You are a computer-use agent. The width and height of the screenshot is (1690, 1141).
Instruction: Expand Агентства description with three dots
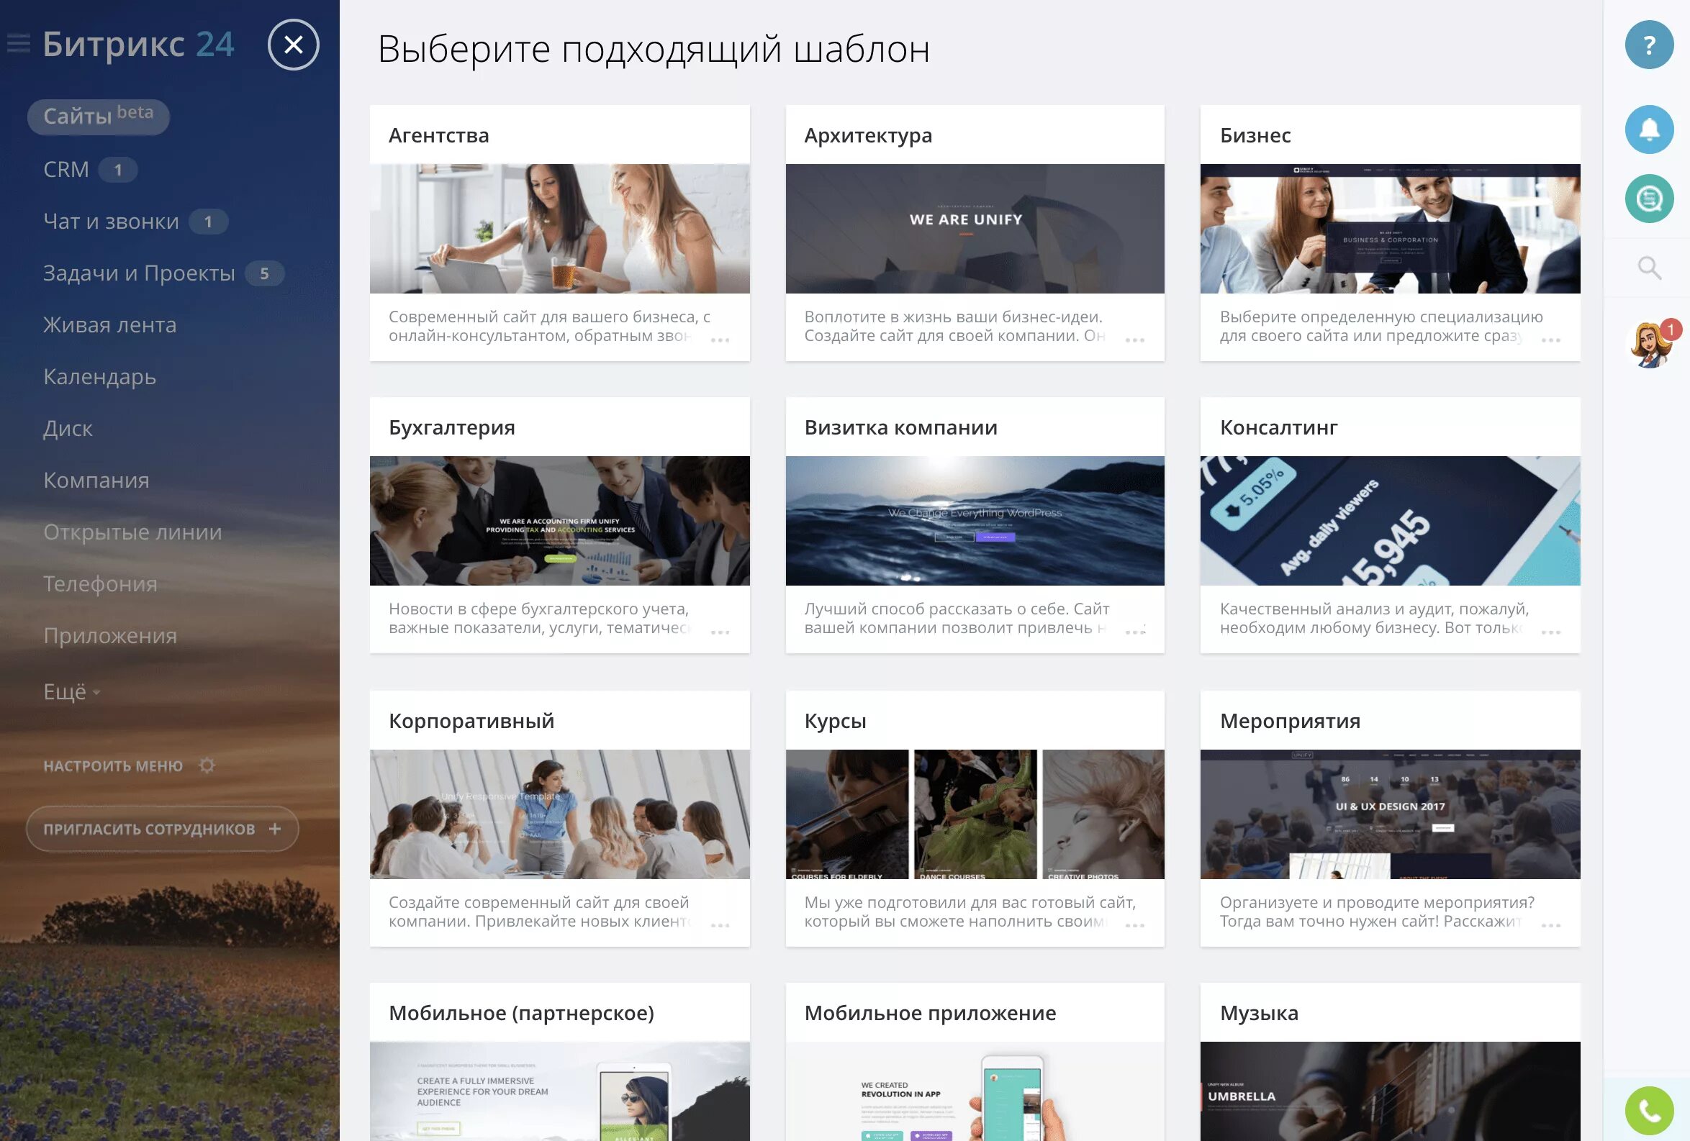tap(719, 340)
